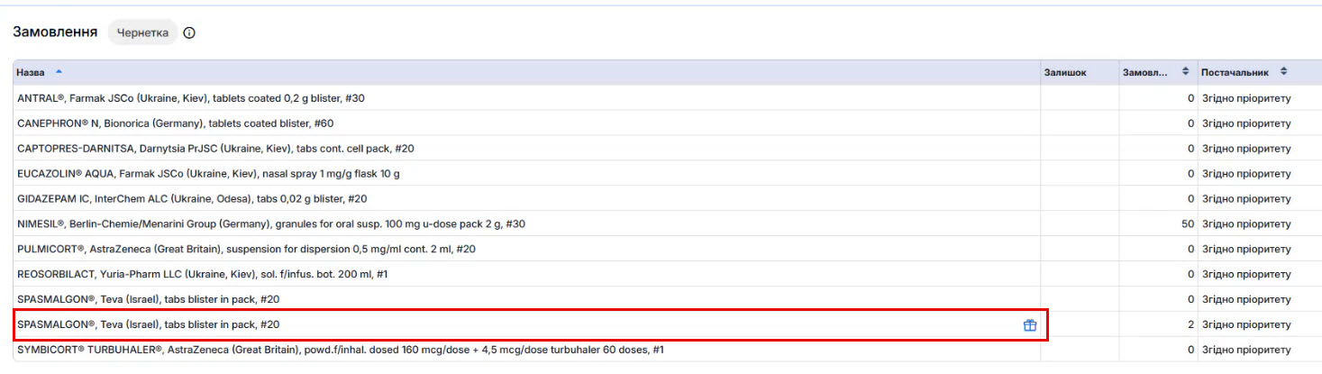Click ordered quantity 0 in SYMBICORT row
Viewport: 1322px width, 374px height.
[1190, 351]
